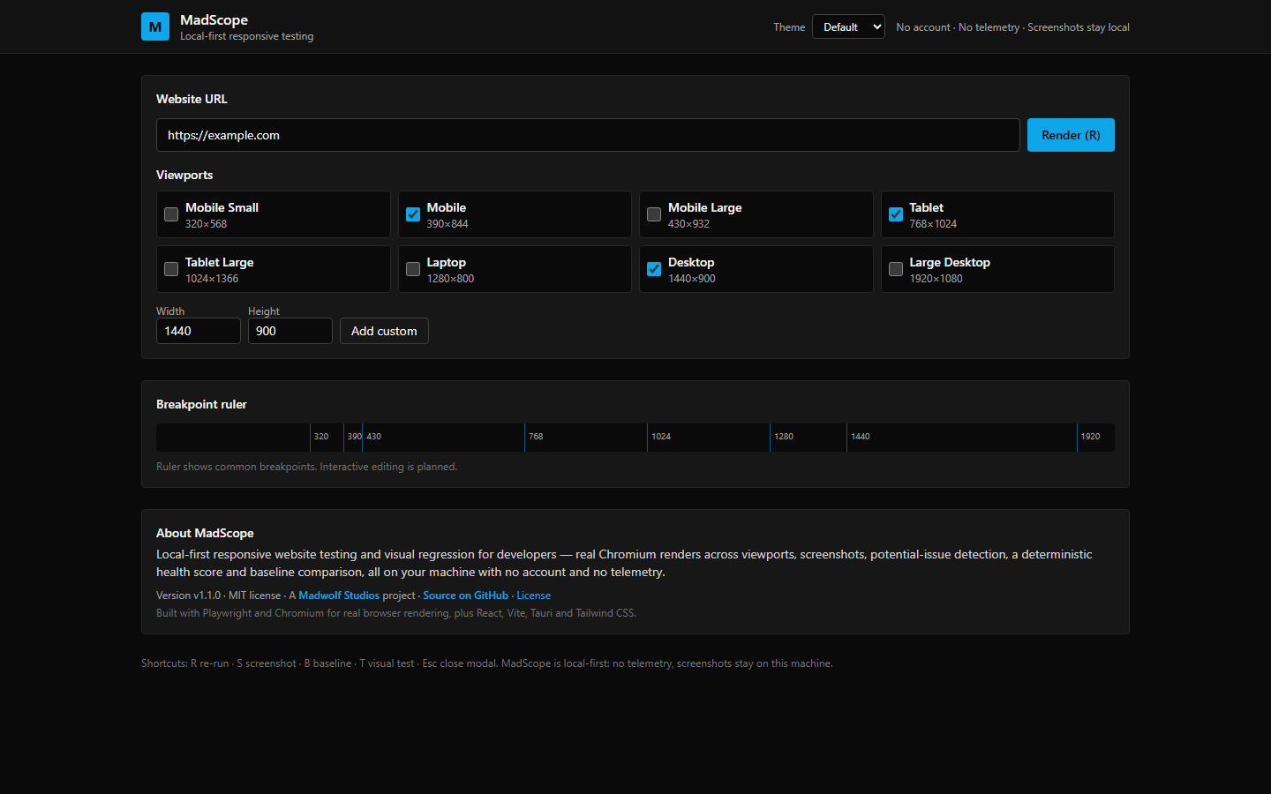The image size is (1271, 794).
Task: Enable the Mobile Small 320×568 checkbox
Action: pos(171,214)
